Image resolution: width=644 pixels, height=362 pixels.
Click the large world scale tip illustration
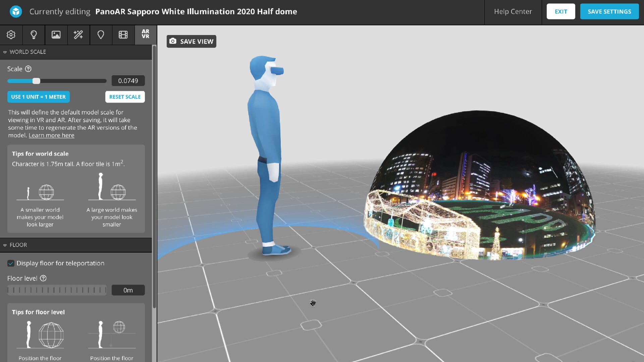pos(112,186)
